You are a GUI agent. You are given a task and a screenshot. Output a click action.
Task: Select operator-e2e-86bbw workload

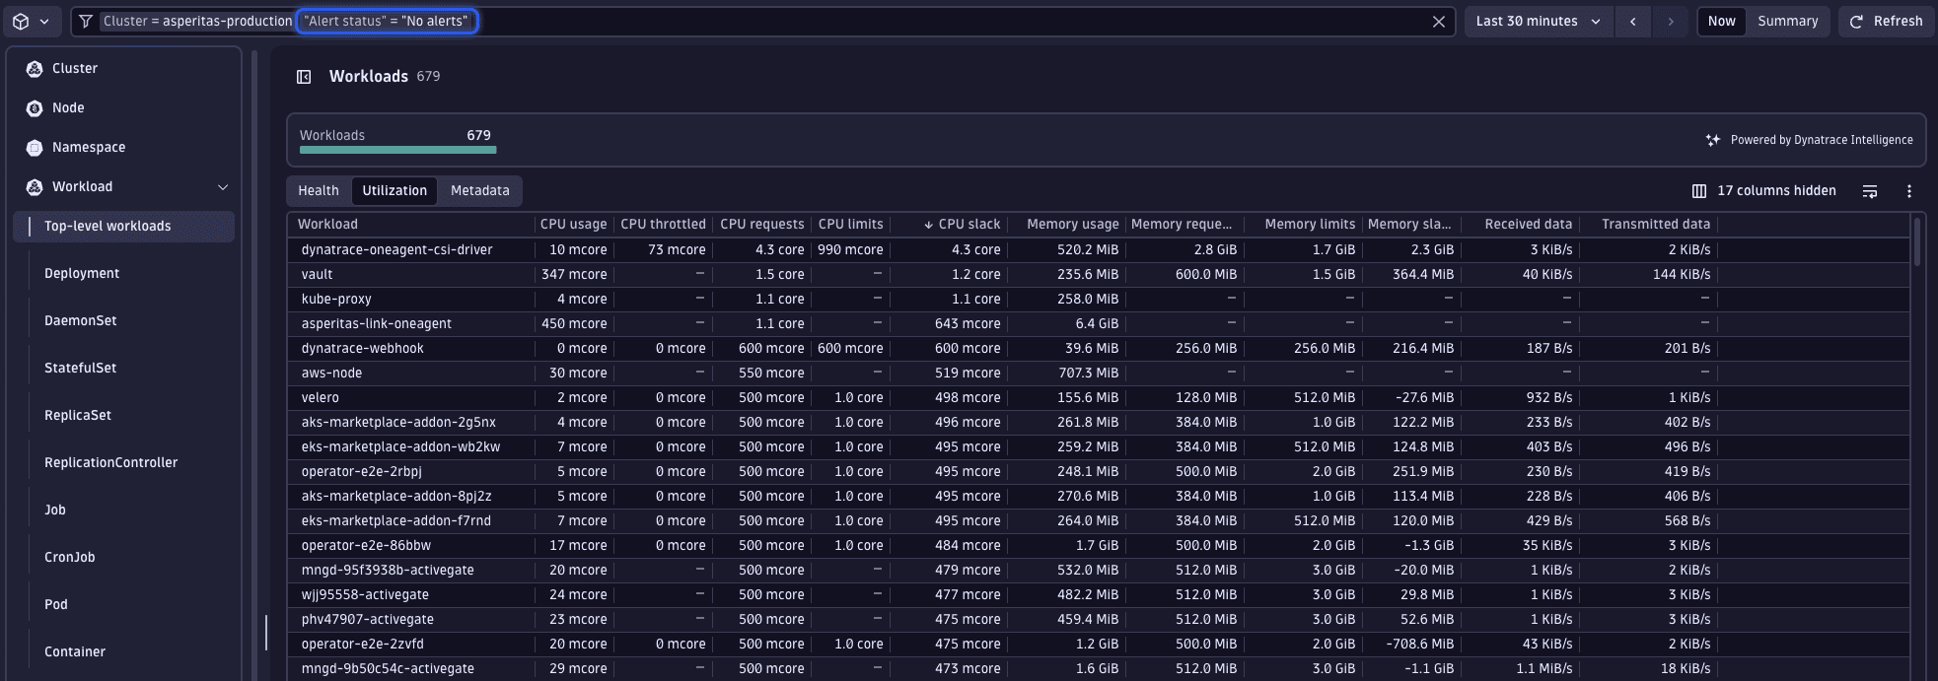click(366, 546)
